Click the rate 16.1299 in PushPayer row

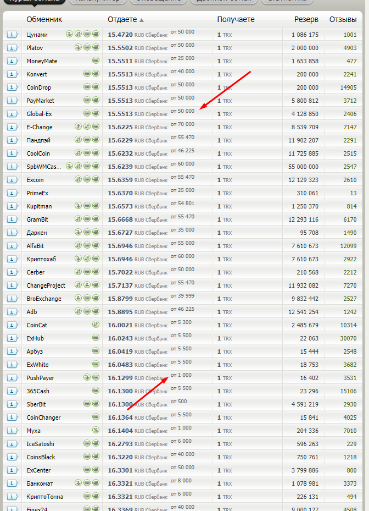(x=120, y=378)
